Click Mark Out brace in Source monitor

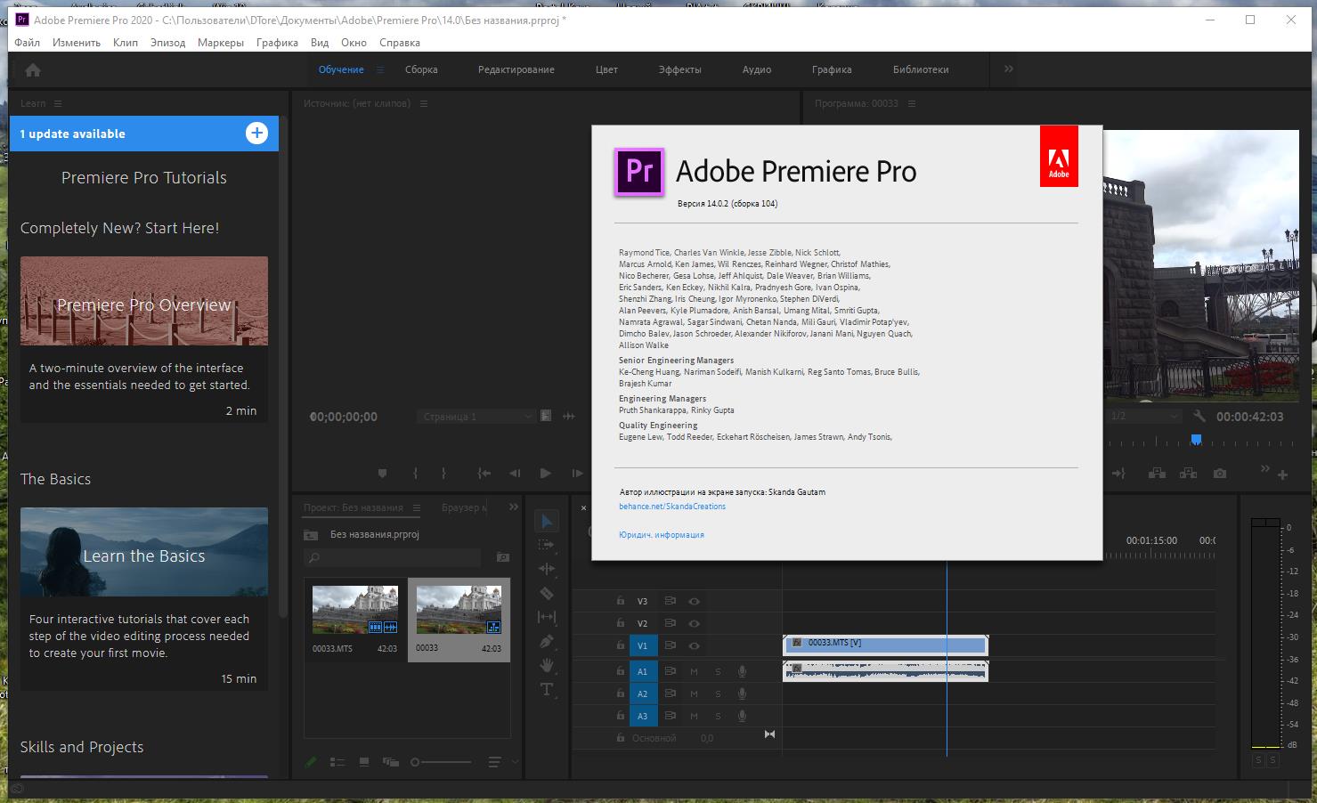tap(443, 474)
